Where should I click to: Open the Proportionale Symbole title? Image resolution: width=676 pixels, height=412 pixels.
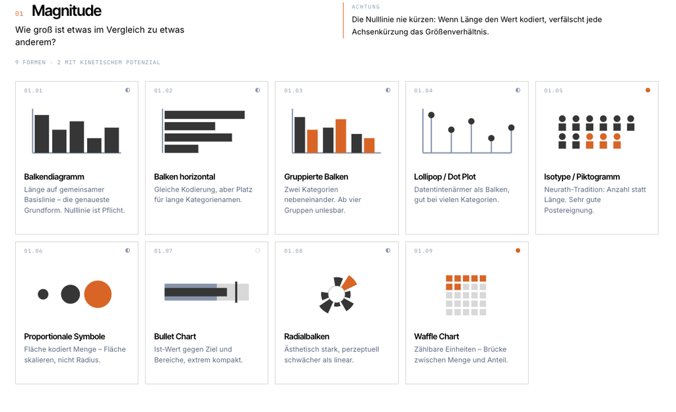pyautogui.click(x=64, y=337)
